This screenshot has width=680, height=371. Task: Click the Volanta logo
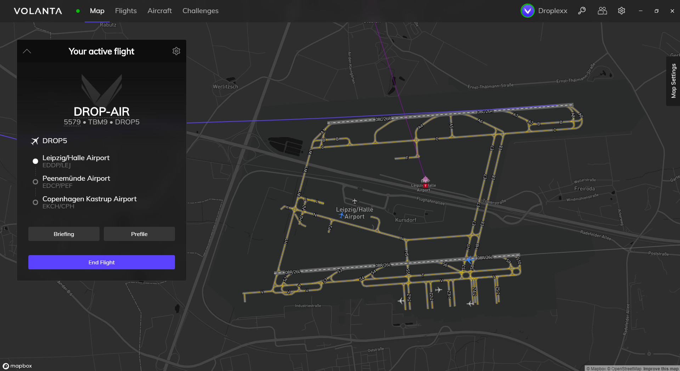38,11
